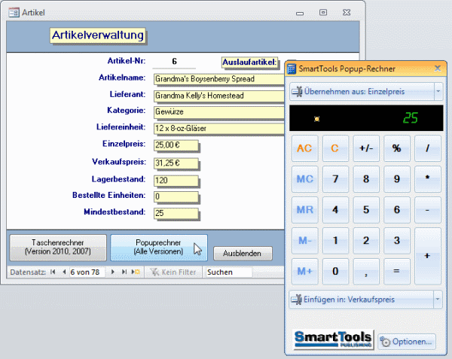
Task: Click the calculator icon in popup title bar
Action: [292, 68]
